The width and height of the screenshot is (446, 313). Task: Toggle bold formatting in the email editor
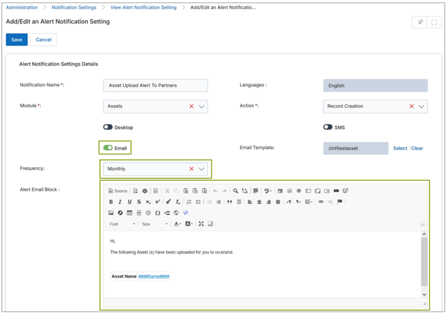pyautogui.click(x=111, y=202)
